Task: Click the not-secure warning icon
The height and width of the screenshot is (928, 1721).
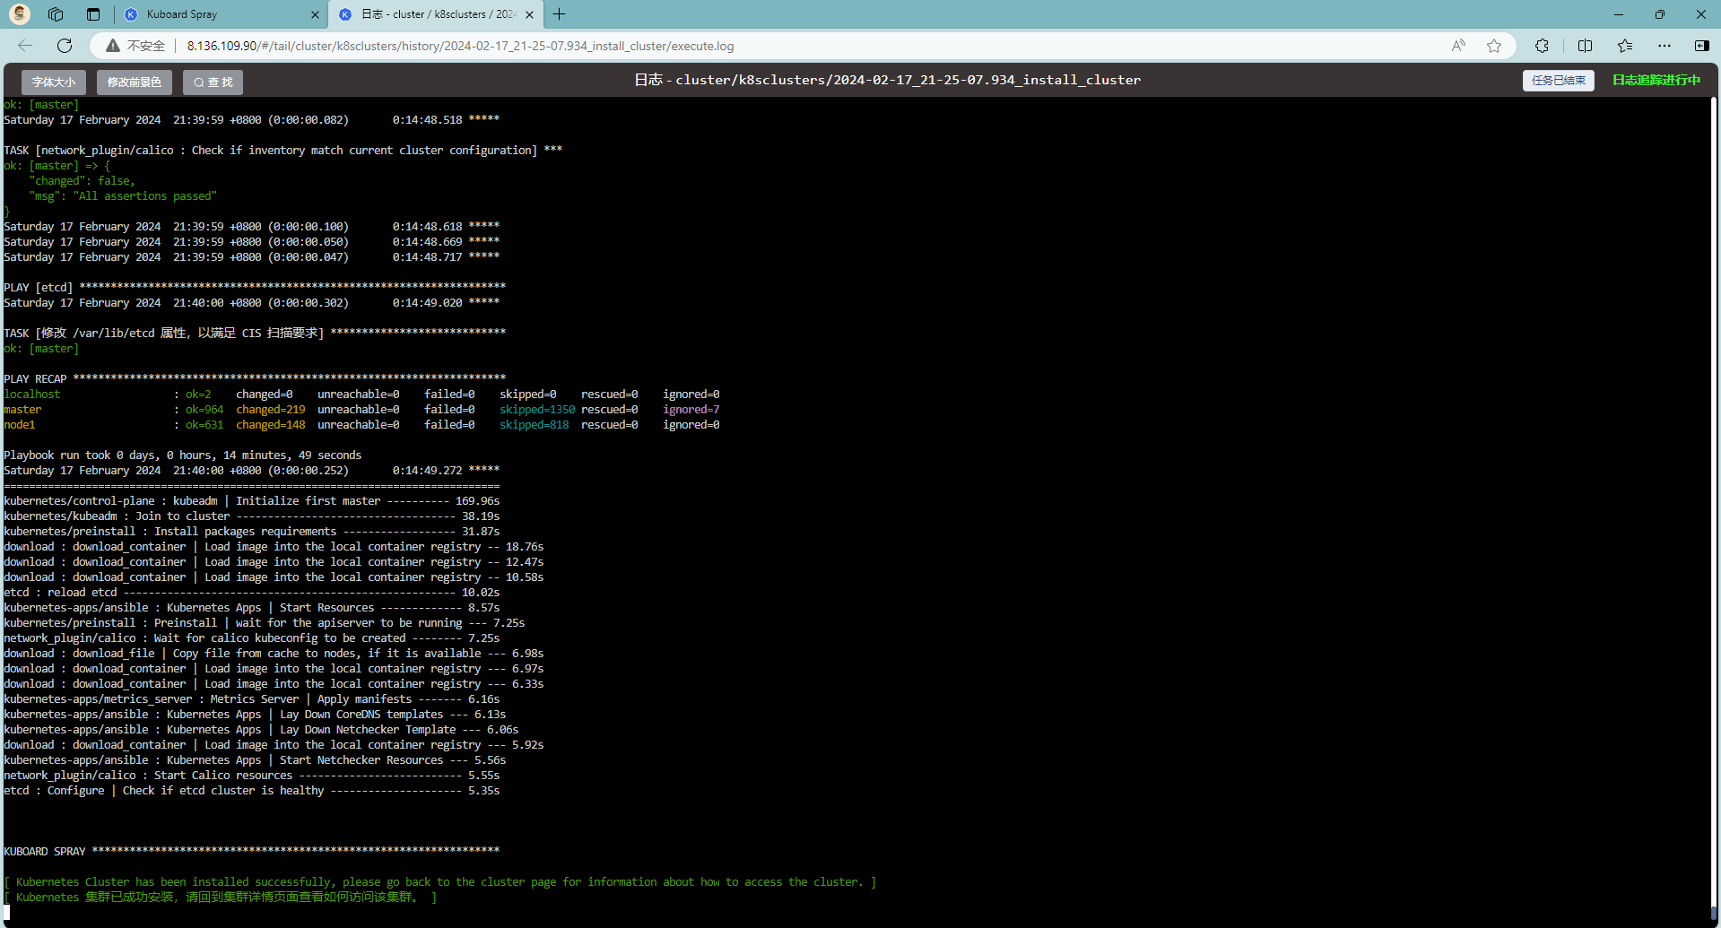Action: point(113,46)
